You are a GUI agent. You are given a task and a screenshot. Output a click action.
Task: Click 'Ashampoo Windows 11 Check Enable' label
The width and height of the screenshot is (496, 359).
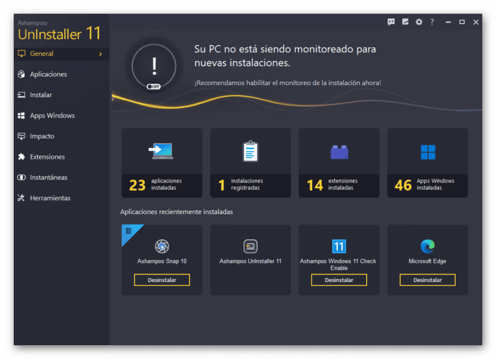[338, 265]
